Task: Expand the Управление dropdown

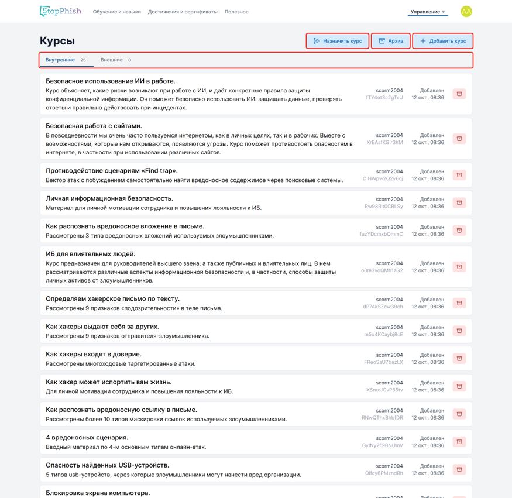Action: [427, 12]
